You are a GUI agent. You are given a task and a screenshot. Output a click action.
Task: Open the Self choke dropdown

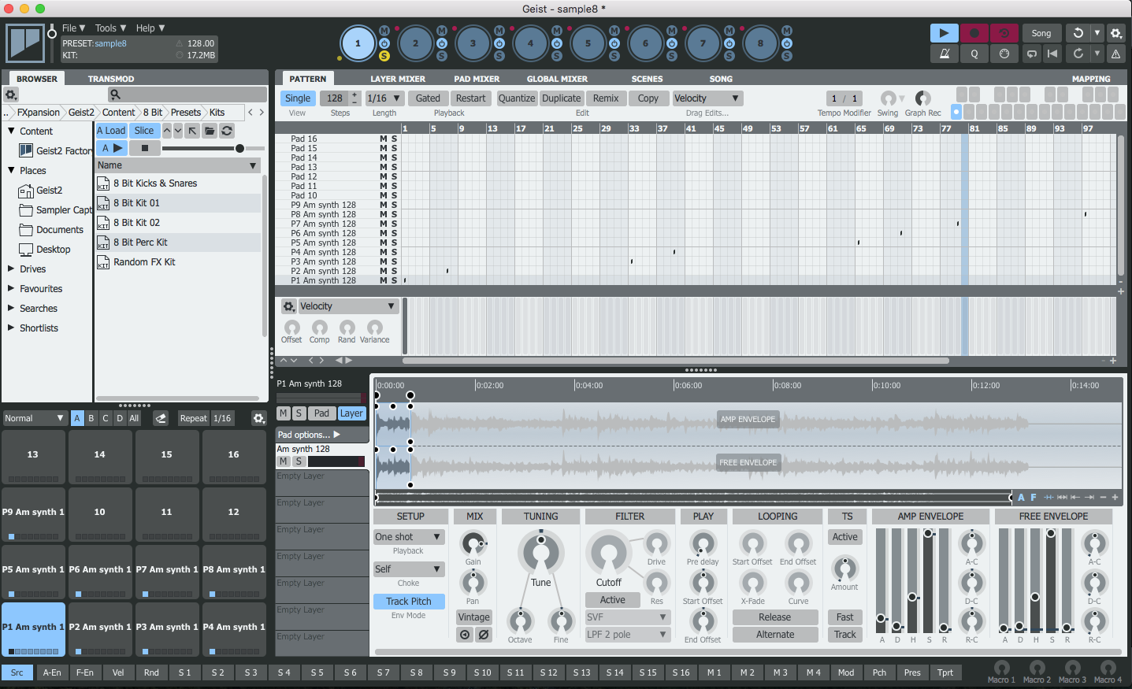408,569
